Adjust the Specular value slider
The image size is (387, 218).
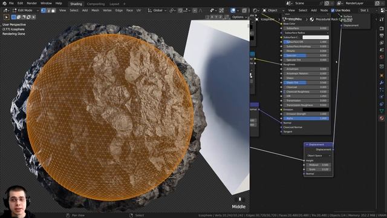[x=306, y=55]
